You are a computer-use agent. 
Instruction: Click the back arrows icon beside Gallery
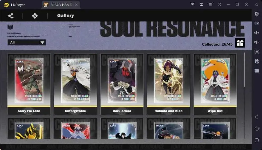pyautogui.click(x=11, y=16)
